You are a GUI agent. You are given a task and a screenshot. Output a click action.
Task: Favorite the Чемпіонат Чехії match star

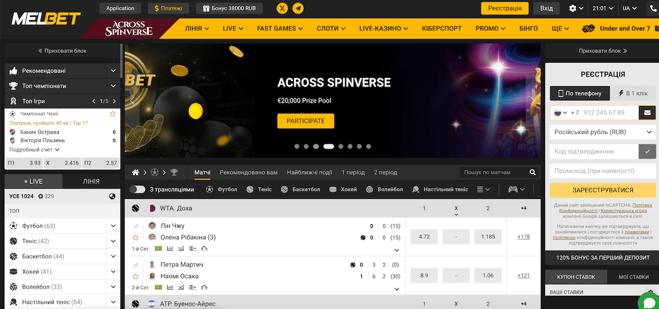tap(113, 114)
